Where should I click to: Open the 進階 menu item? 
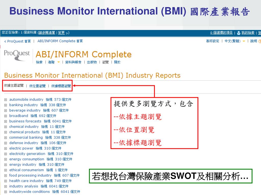pyautogui.click(x=51, y=62)
